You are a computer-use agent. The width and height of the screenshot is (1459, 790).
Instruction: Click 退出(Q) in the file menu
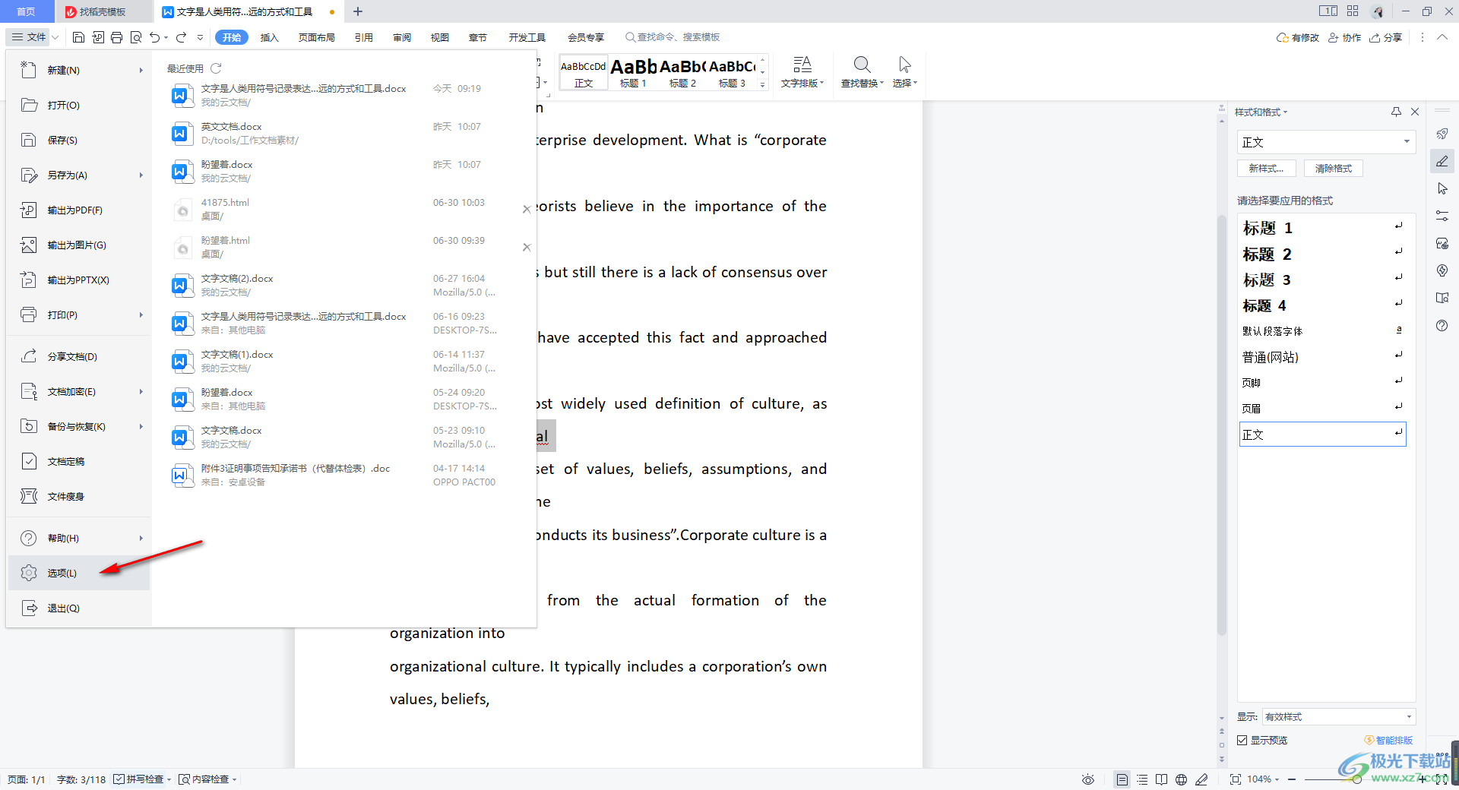coord(79,608)
